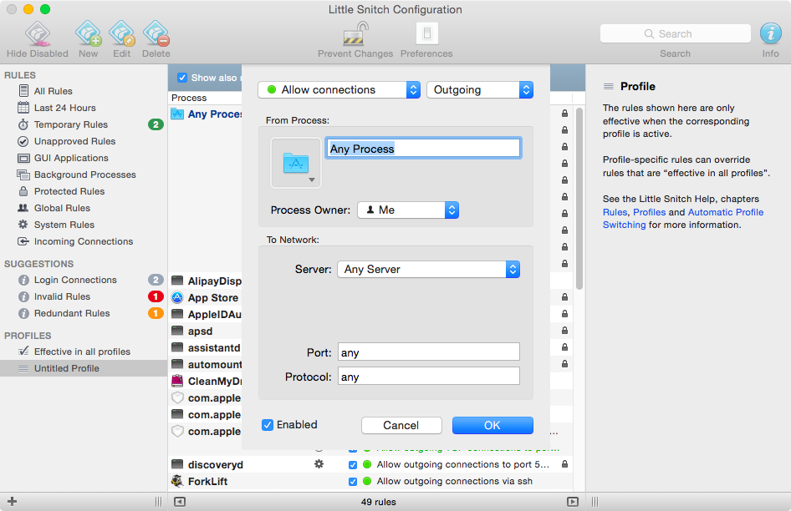This screenshot has height=511, width=791.
Task: Open the process icon chooser popup
Action: 296,163
